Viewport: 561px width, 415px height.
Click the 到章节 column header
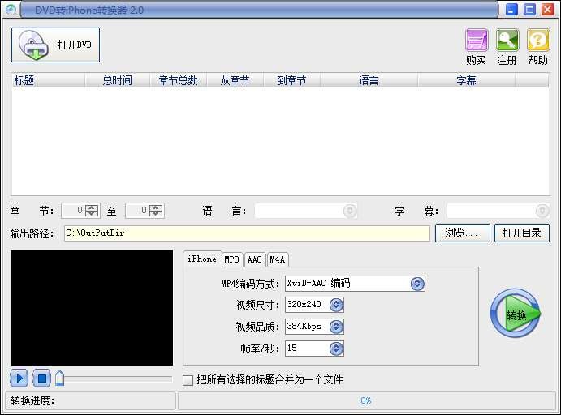tap(292, 80)
